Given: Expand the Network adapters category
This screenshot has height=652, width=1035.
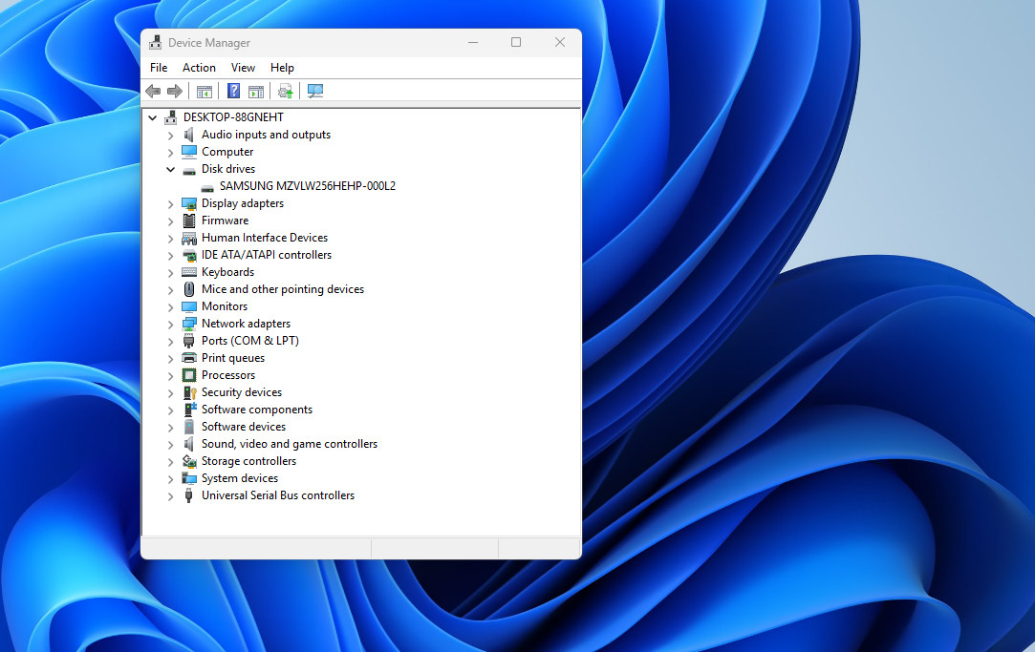Looking at the screenshot, I should point(171,324).
